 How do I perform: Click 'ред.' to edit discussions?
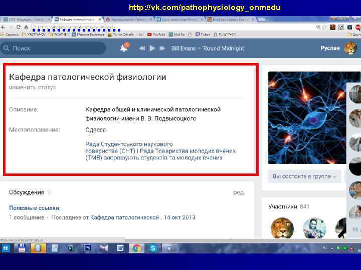point(239,192)
